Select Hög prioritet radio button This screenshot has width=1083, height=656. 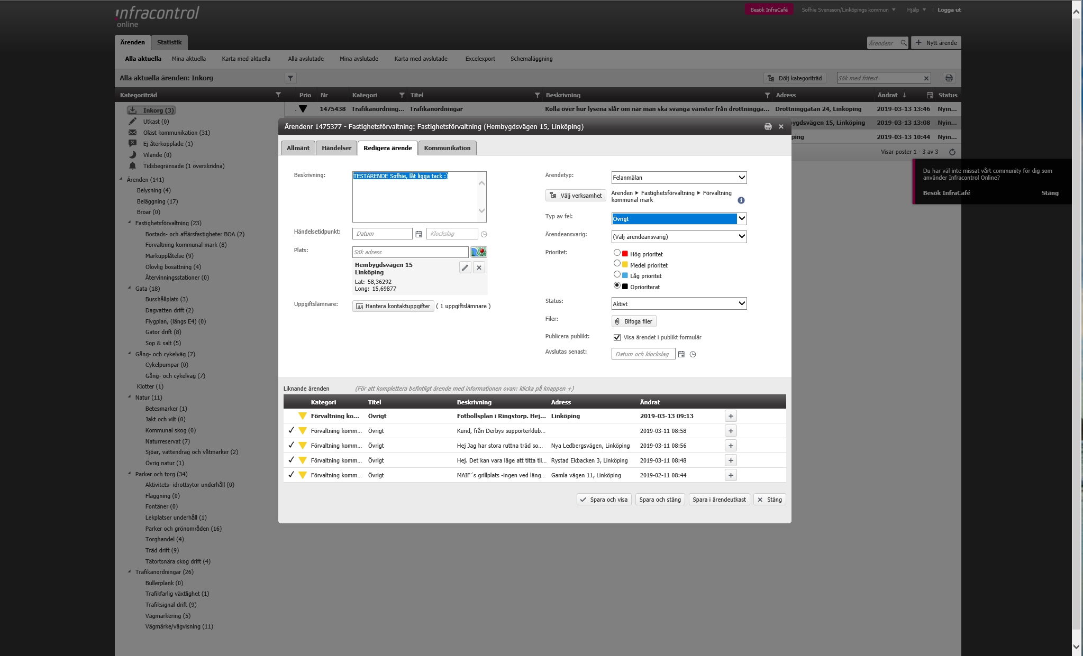click(617, 253)
